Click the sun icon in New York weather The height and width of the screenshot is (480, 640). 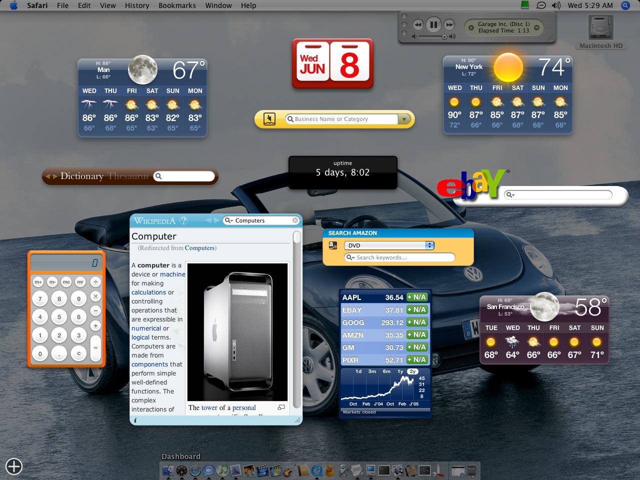pos(508,67)
